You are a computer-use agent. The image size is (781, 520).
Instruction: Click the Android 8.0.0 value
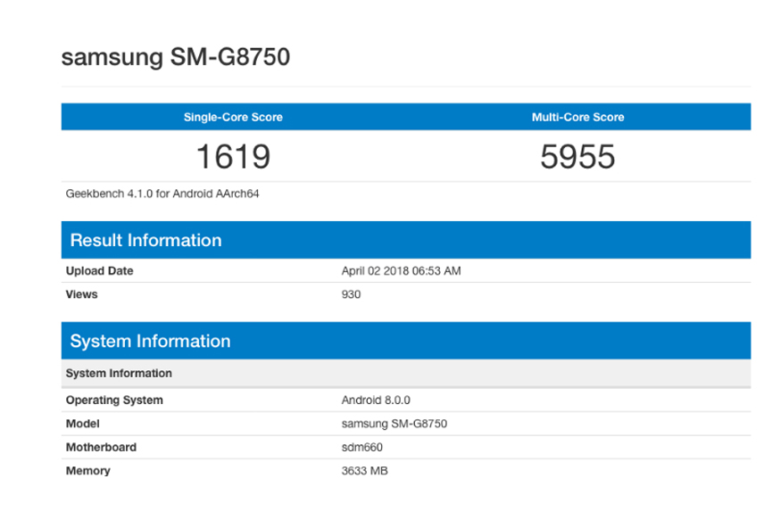tap(376, 400)
